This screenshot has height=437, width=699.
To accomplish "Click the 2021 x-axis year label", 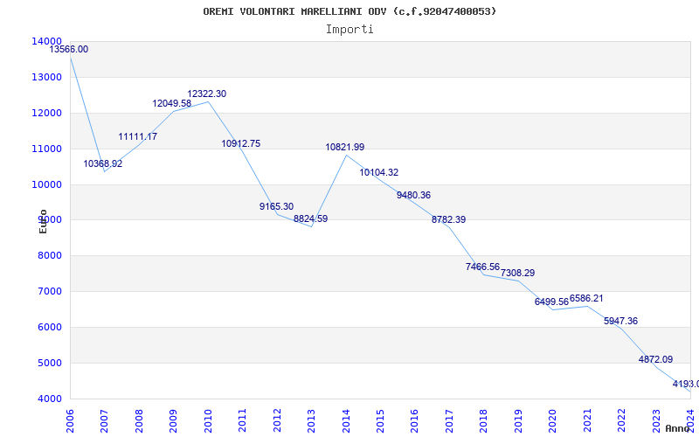I will click(x=587, y=420).
